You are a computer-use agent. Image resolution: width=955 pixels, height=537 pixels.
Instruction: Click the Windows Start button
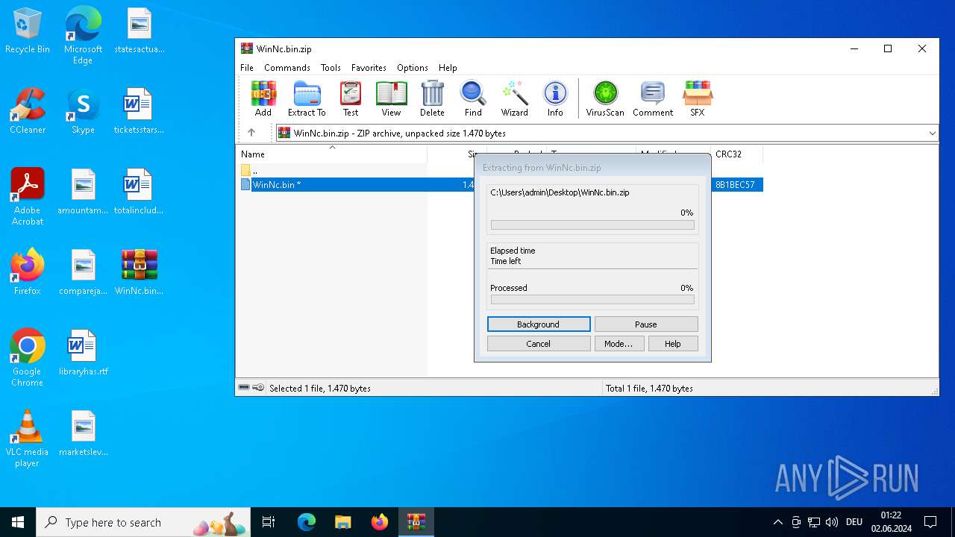tap(18, 522)
